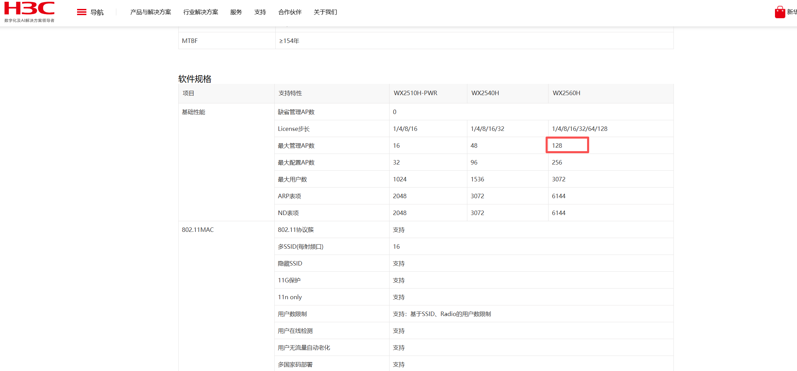The image size is (797, 371).
Task: Click the License步长 row label
Action: 294,129
